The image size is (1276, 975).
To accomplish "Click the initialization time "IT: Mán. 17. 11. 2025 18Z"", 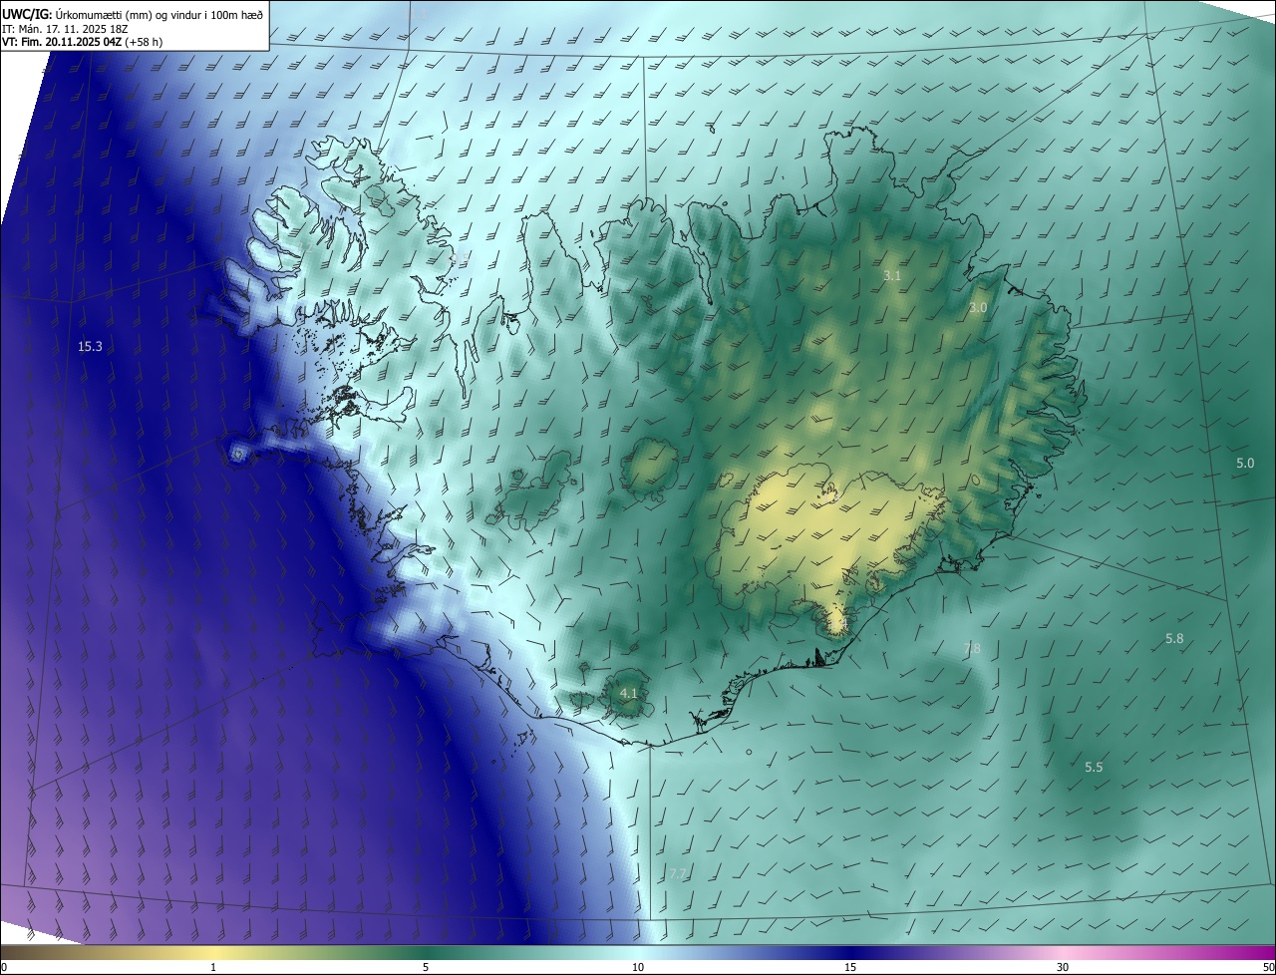I will click(67, 29).
